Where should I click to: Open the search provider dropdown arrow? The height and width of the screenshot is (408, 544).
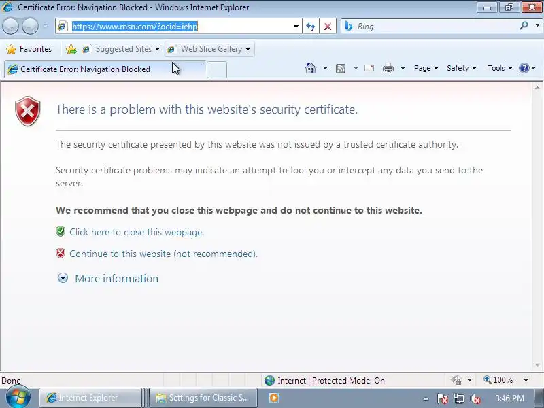pyautogui.click(x=537, y=26)
